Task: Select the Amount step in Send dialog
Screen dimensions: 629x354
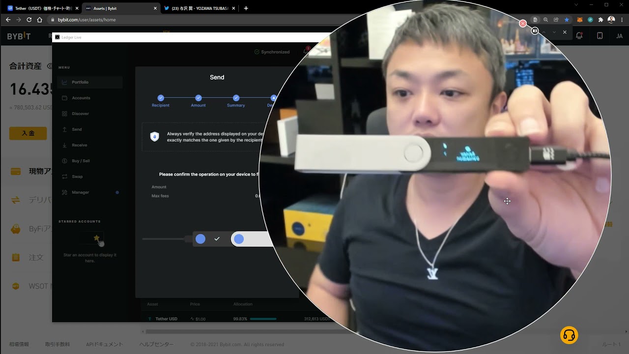Action: (x=198, y=101)
